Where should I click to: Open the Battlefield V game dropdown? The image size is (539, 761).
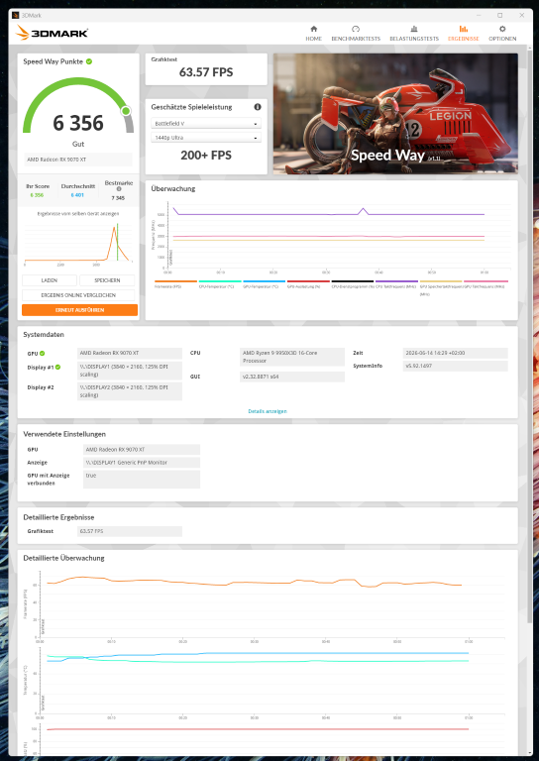(206, 124)
